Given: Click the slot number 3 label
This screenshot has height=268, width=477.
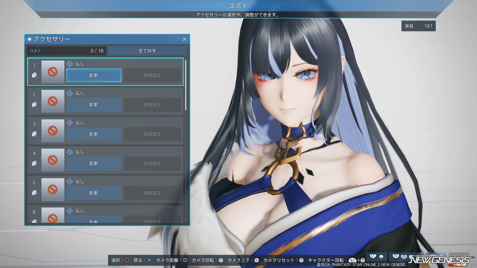Looking at the screenshot, I should pyautogui.click(x=34, y=124).
